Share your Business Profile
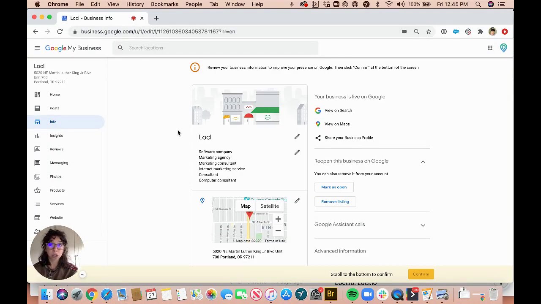Viewport: 541px width, 304px height. coord(349,138)
